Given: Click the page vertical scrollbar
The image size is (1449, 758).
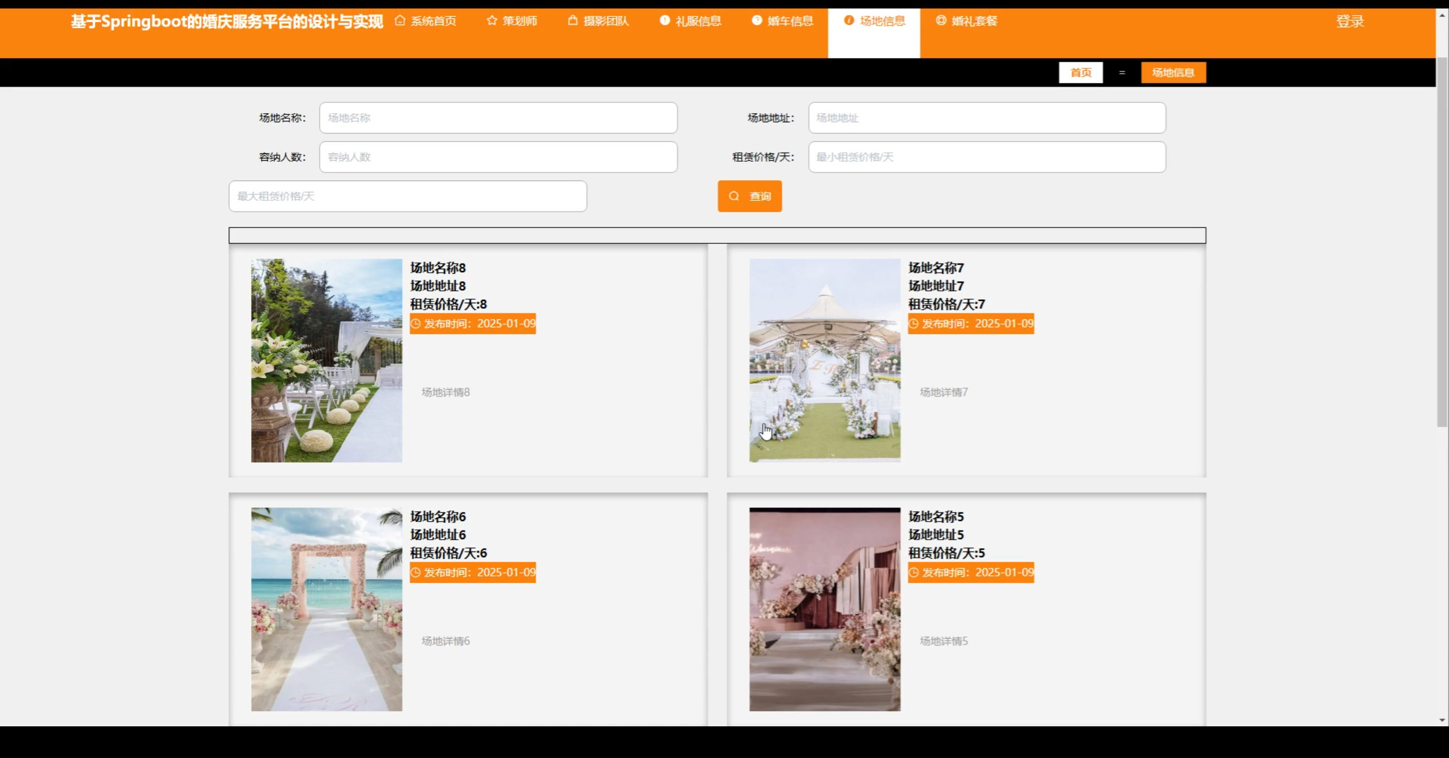Looking at the screenshot, I should click(1442, 243).
